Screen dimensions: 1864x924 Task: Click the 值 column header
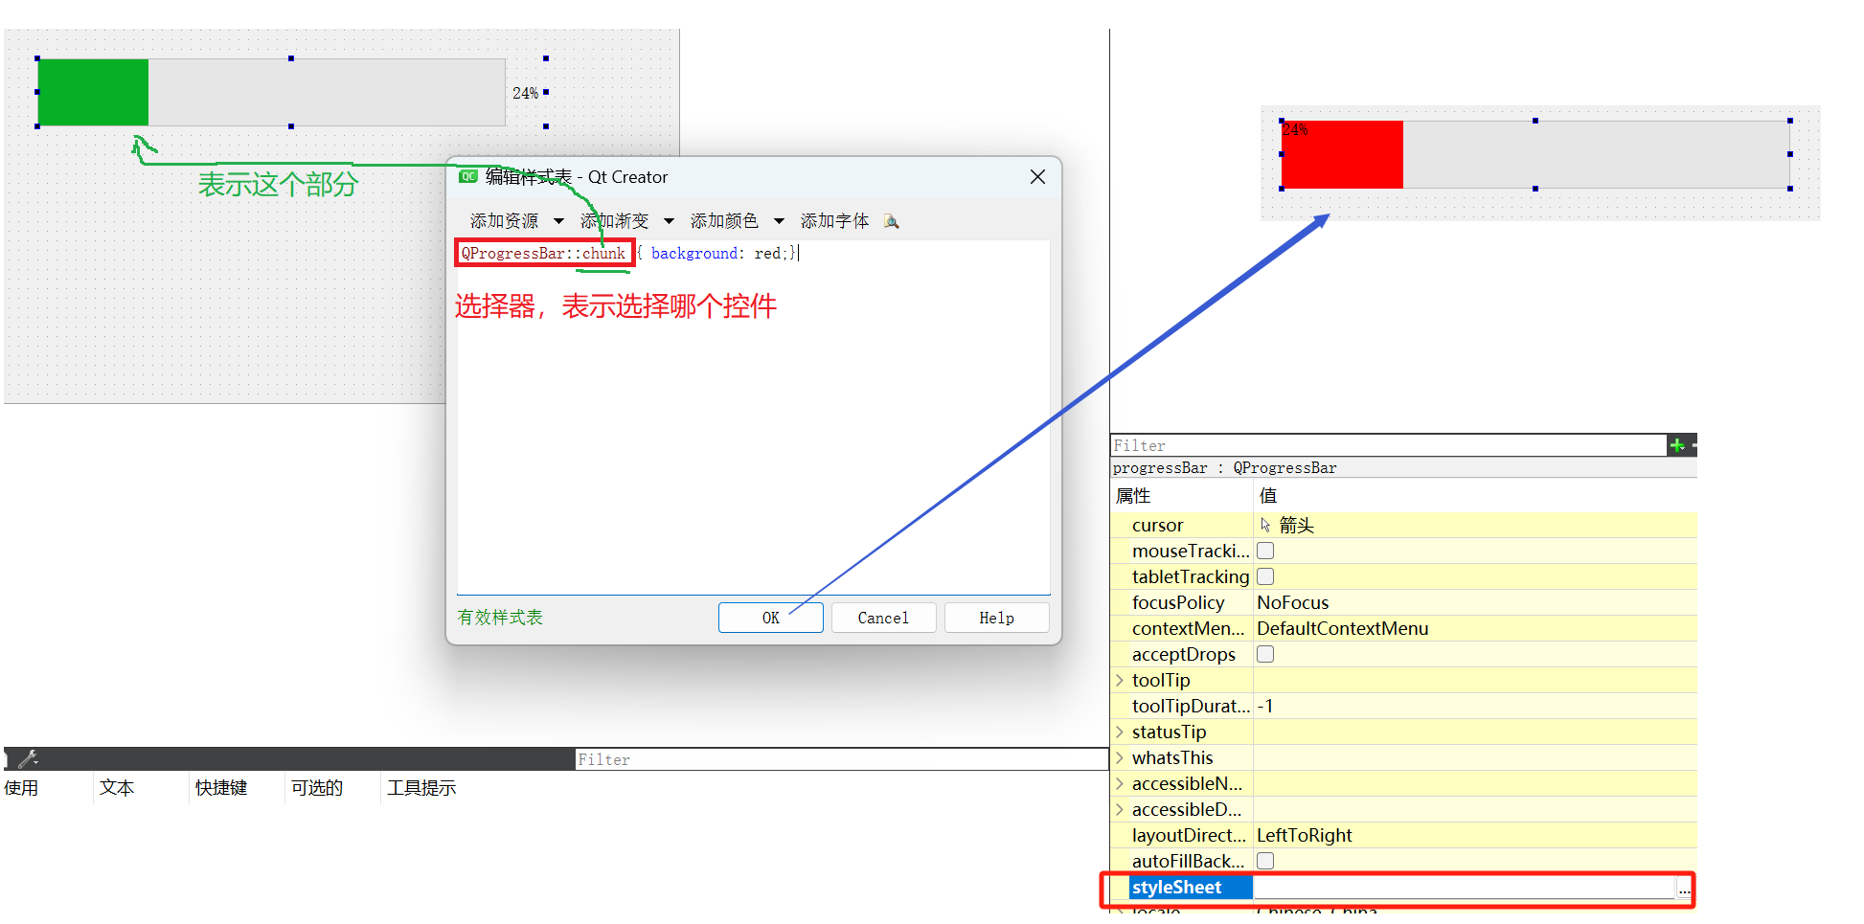pos(1268,496)
